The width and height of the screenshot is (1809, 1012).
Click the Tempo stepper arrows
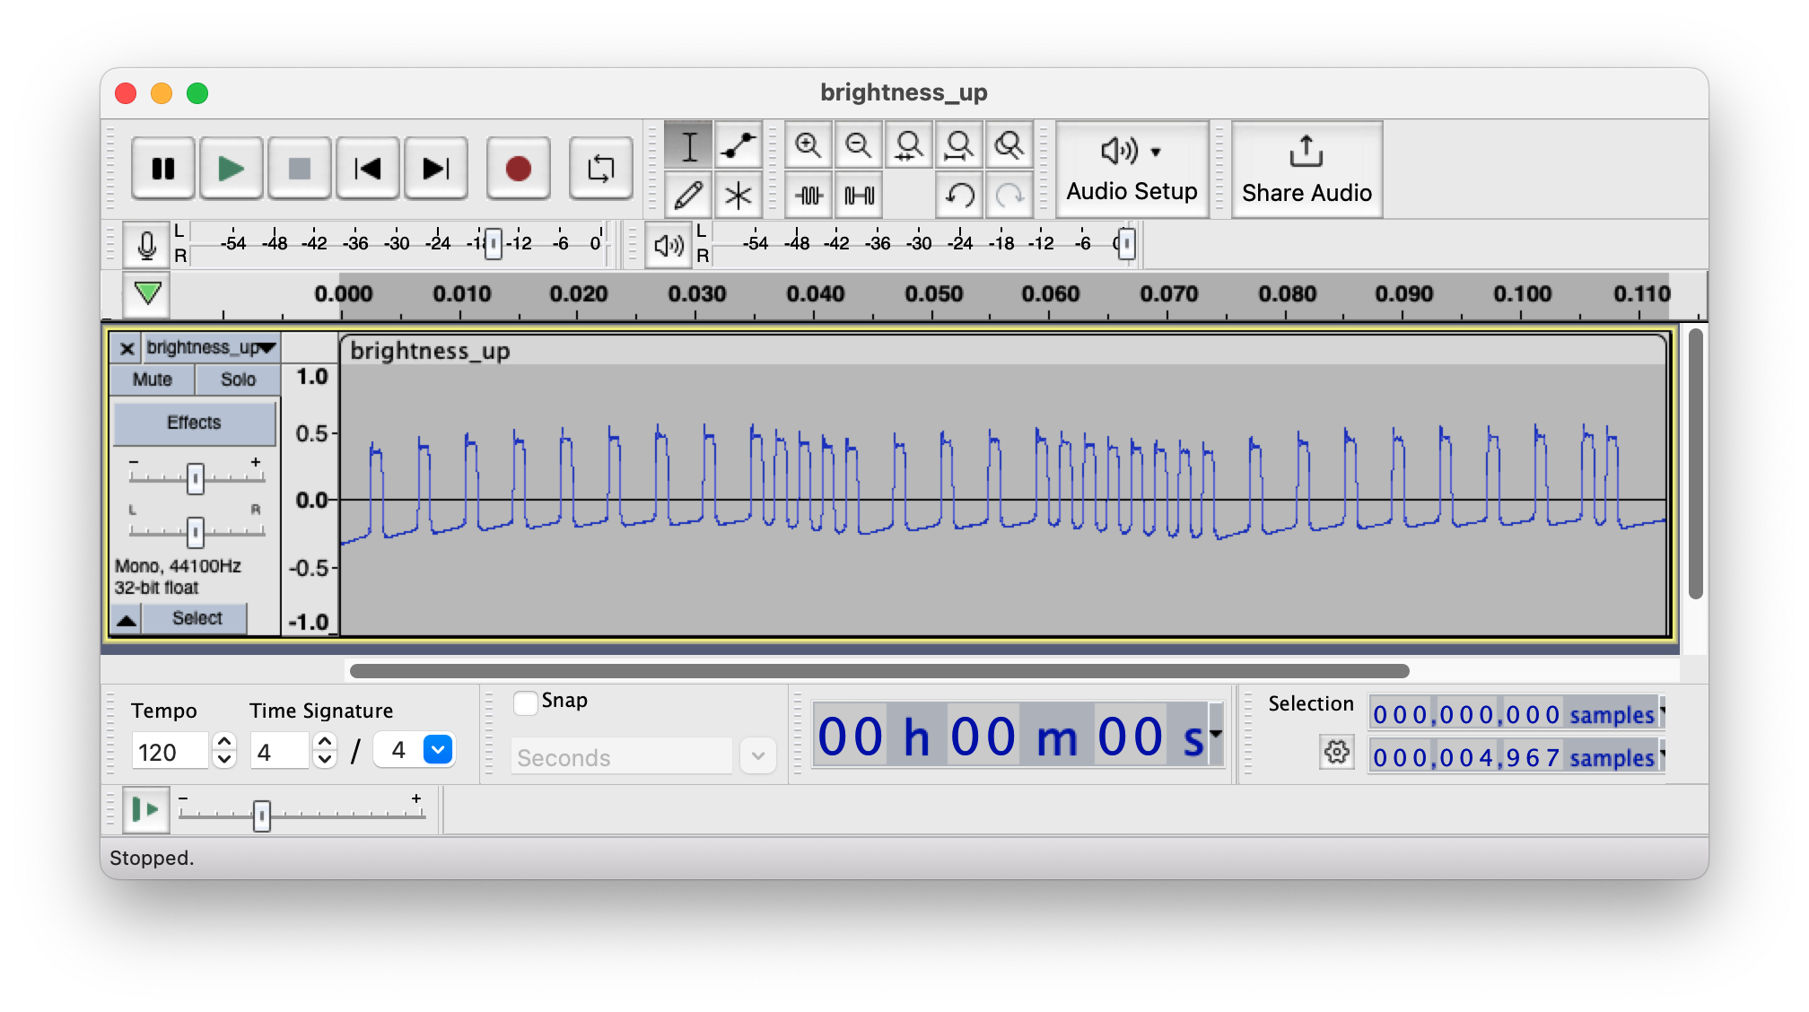(224, 751)
